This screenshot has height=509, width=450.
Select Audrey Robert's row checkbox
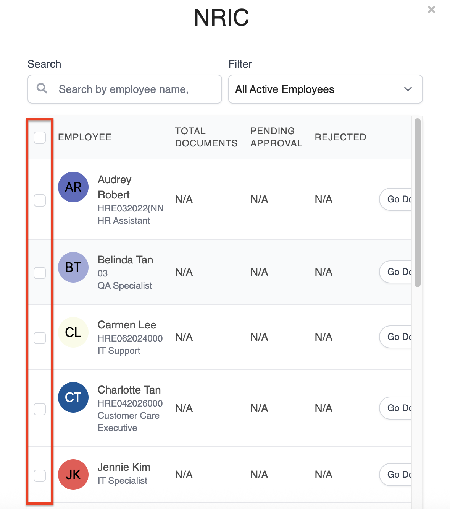[x=40, y=200]
